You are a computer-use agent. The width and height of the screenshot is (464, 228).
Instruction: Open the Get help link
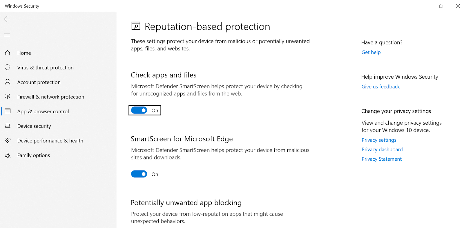[371, 52]
